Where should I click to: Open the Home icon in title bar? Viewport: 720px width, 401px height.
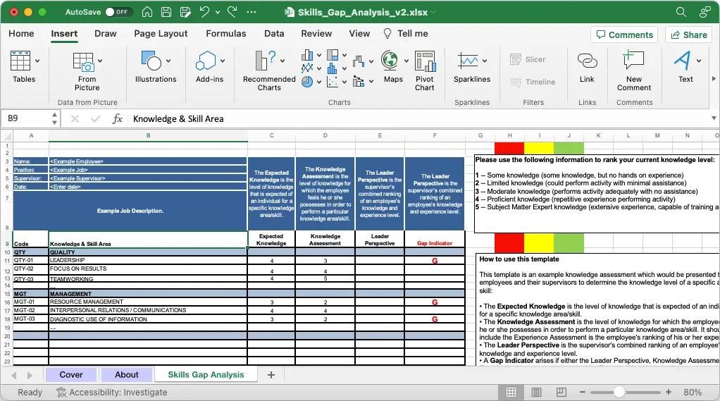pyautogui.click(x=147, y=12)
